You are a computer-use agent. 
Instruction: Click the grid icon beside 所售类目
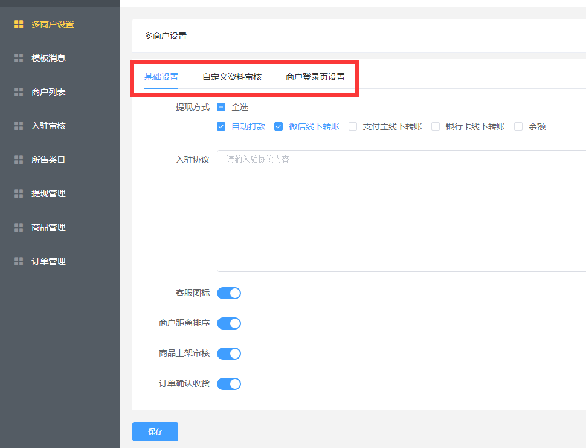(x=19, y=160)
